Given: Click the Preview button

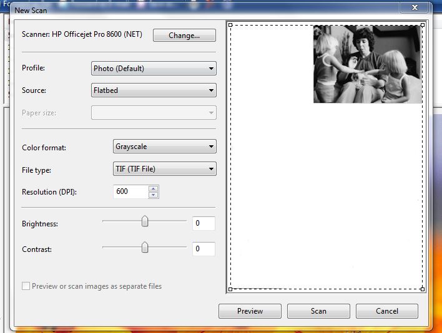Looking at the screenshot, I should [x=250, y=311].
